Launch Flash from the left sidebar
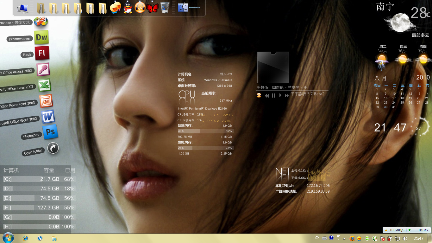This screenshot has height=243, width=432. [x=42, y=53]
